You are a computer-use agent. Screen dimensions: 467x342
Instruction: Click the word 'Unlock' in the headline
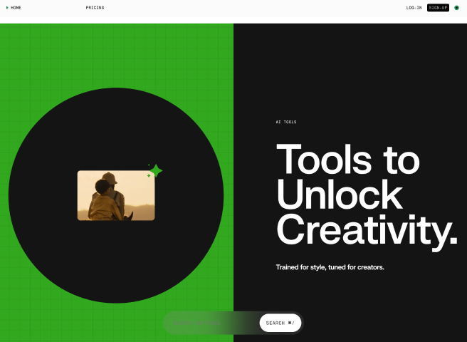point(339,195)
